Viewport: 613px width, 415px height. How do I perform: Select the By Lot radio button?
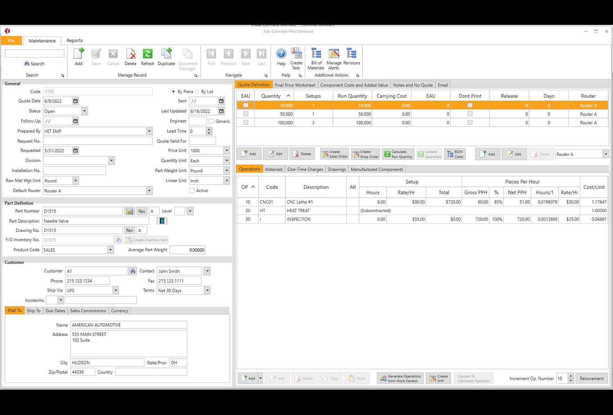tap(197, 91)
